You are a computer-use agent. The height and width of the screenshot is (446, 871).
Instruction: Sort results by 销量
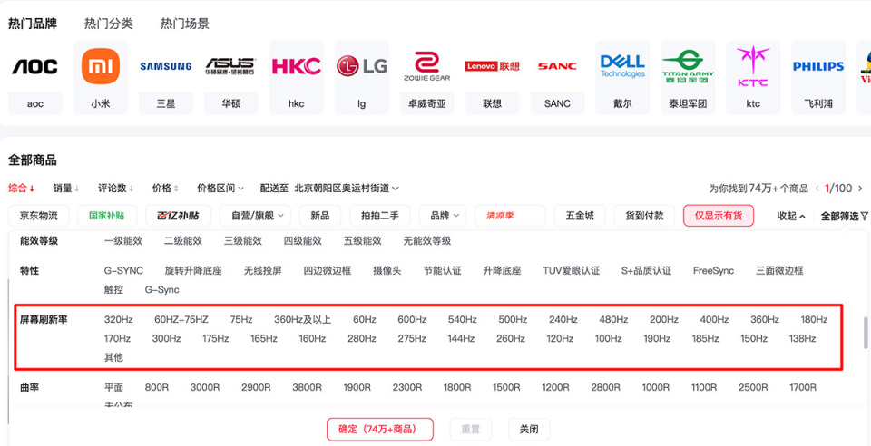click(x=66, y=188)
